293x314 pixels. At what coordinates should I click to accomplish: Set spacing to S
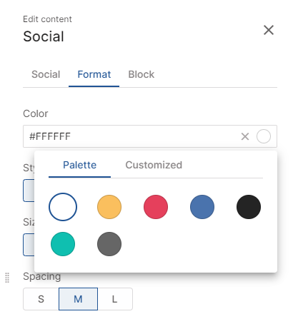pyautogui.click(x=41, y=299)
